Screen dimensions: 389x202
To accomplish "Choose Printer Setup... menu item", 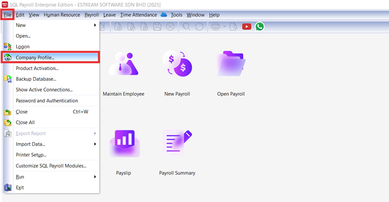I will click(x=51, y=155).
